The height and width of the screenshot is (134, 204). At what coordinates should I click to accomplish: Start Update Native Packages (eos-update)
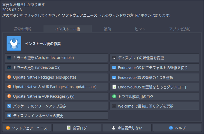point(56,77)
